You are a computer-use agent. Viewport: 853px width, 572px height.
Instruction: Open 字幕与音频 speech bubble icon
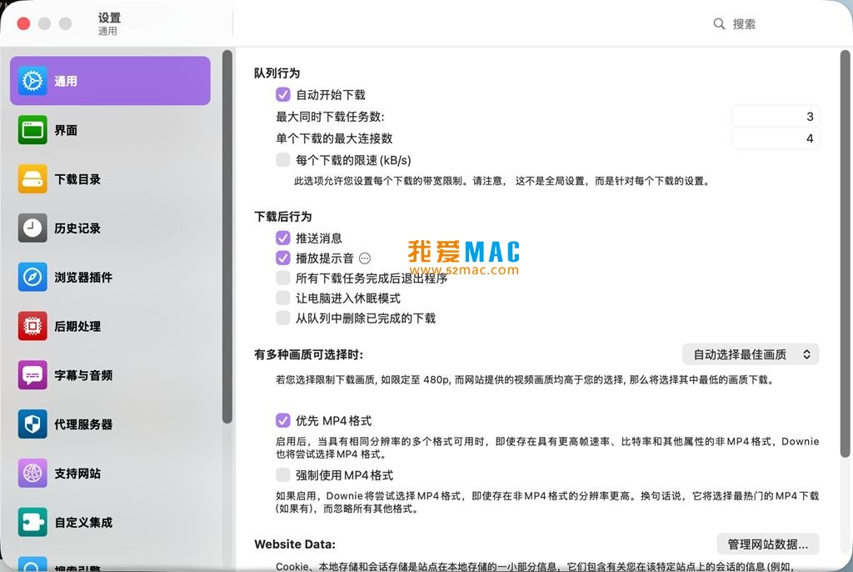tap(32, 375)
